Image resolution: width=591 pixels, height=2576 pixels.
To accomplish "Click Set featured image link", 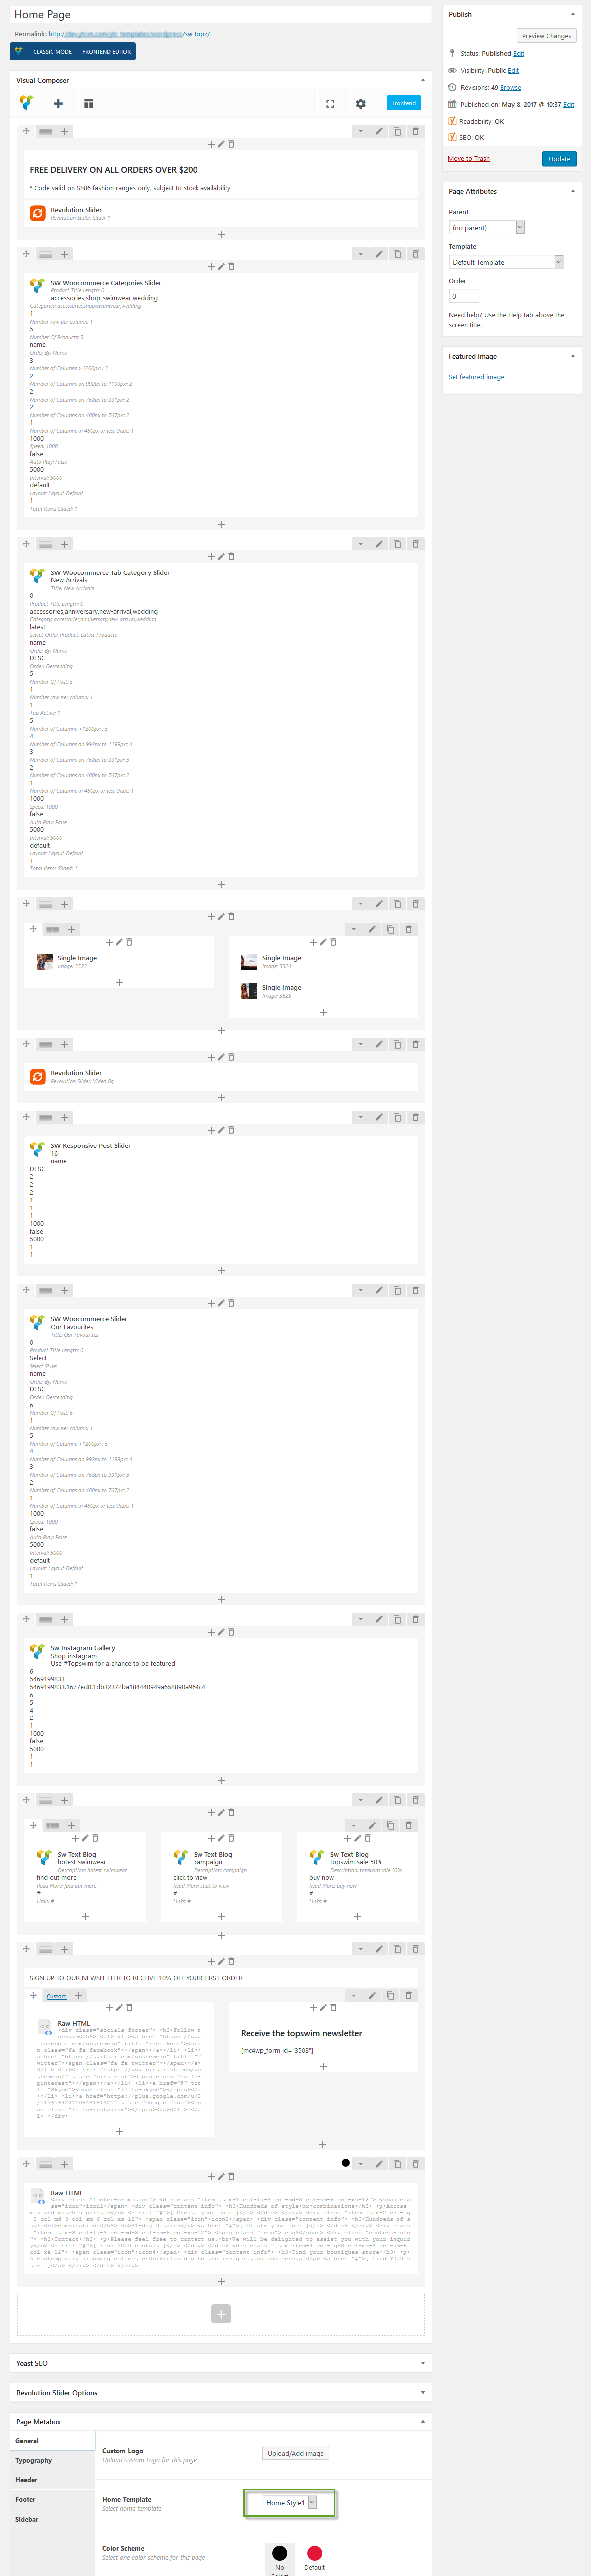I will pyautogui.click(x=476, y=377).
